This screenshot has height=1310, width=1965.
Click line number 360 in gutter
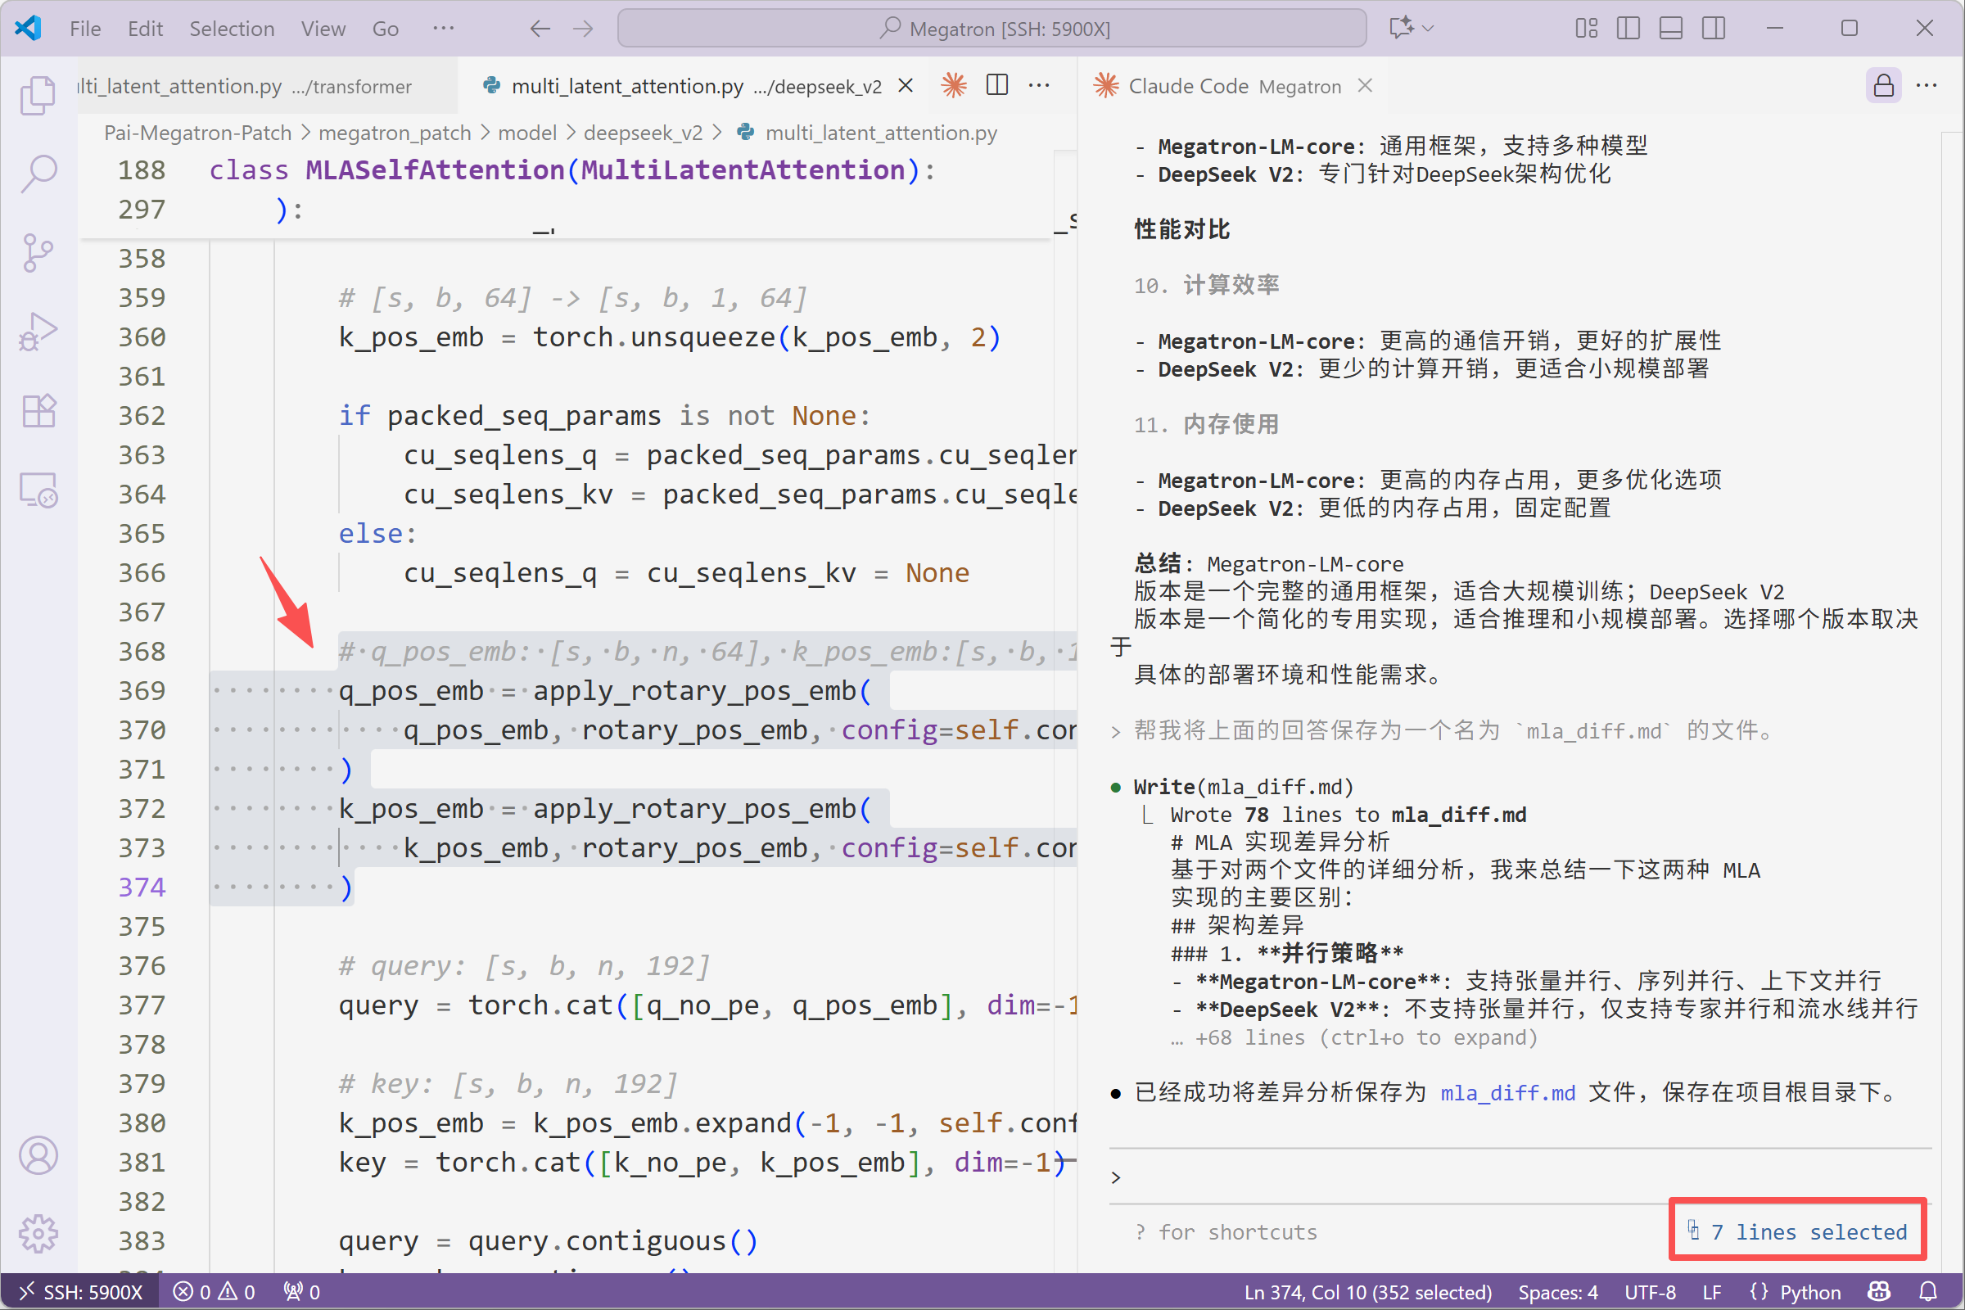[x=141, y=337]
